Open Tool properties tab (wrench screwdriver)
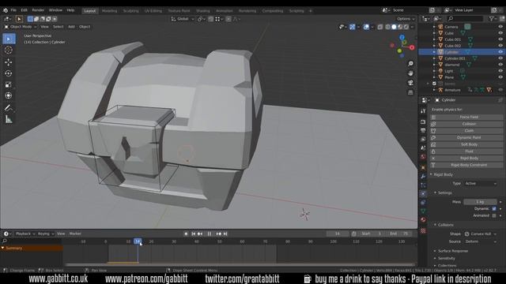Viewport: 506px width, 284px height. click(x=423, y=111)
